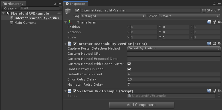This screenshot has width=222, height=110.
Task: Open the Hierarchy panel options menu icon
Action: (x=59, y=4)
